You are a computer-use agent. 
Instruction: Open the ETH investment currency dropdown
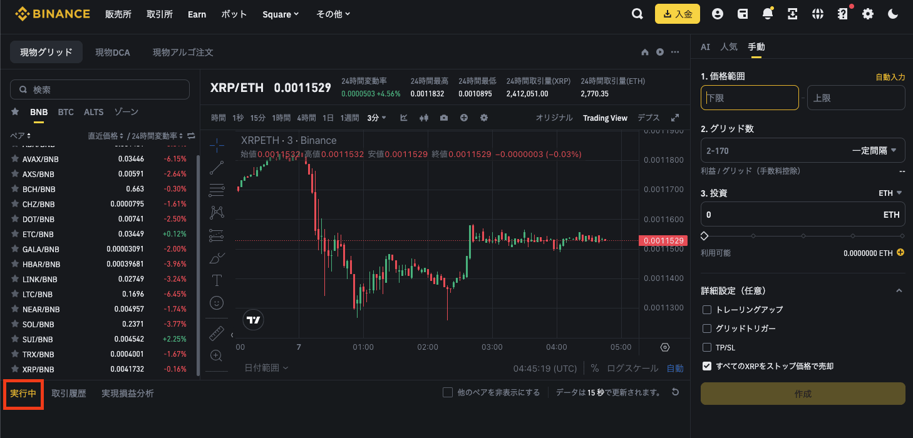click(890, 193)
